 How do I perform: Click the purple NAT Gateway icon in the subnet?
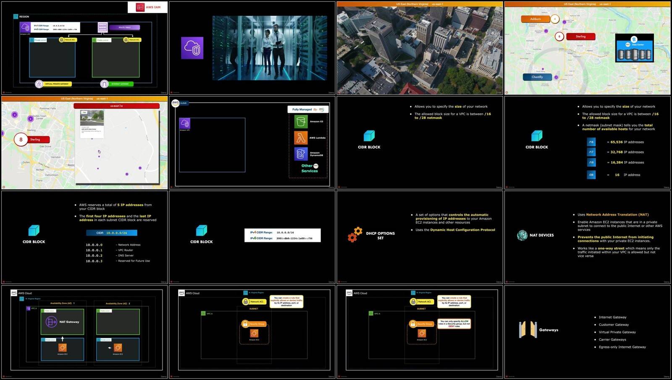(51, 322)
